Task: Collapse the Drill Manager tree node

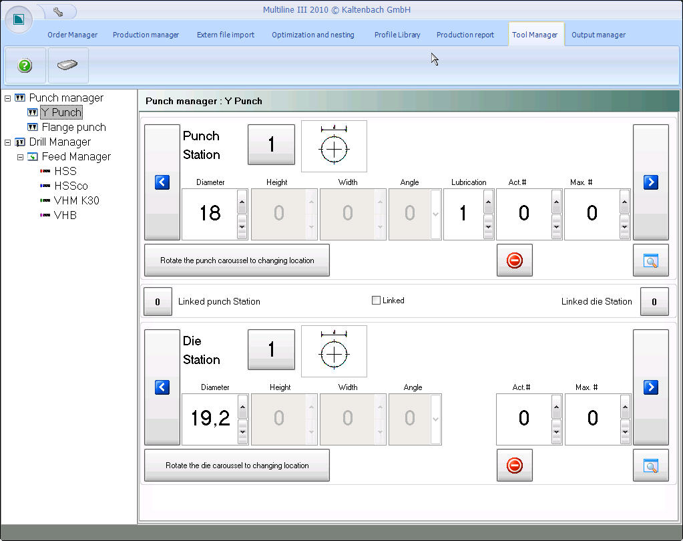Action: [7, 142]
